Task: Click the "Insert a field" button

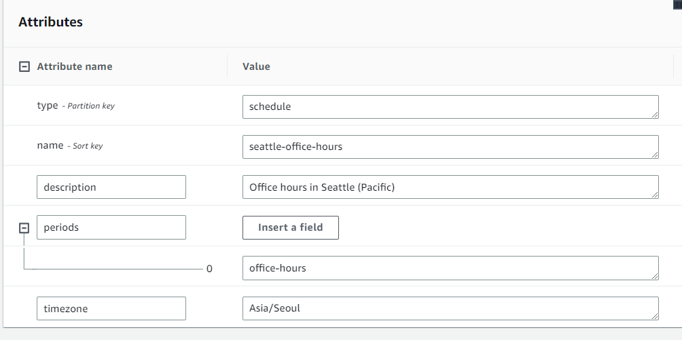Action: click(290, 227)
